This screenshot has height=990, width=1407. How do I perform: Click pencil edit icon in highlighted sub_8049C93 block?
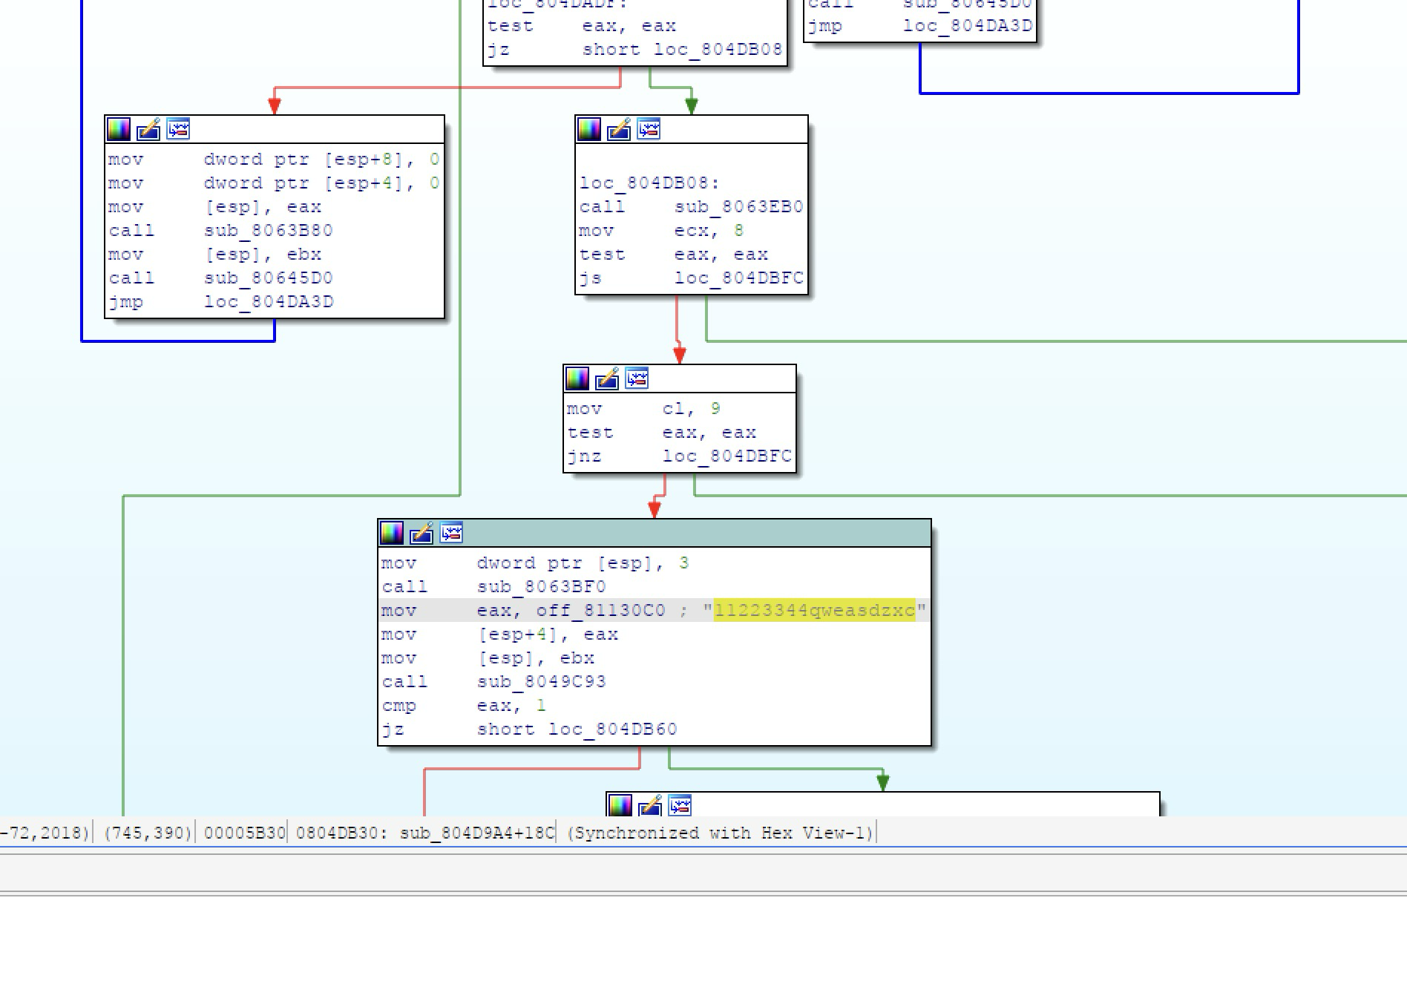[422, 533]
